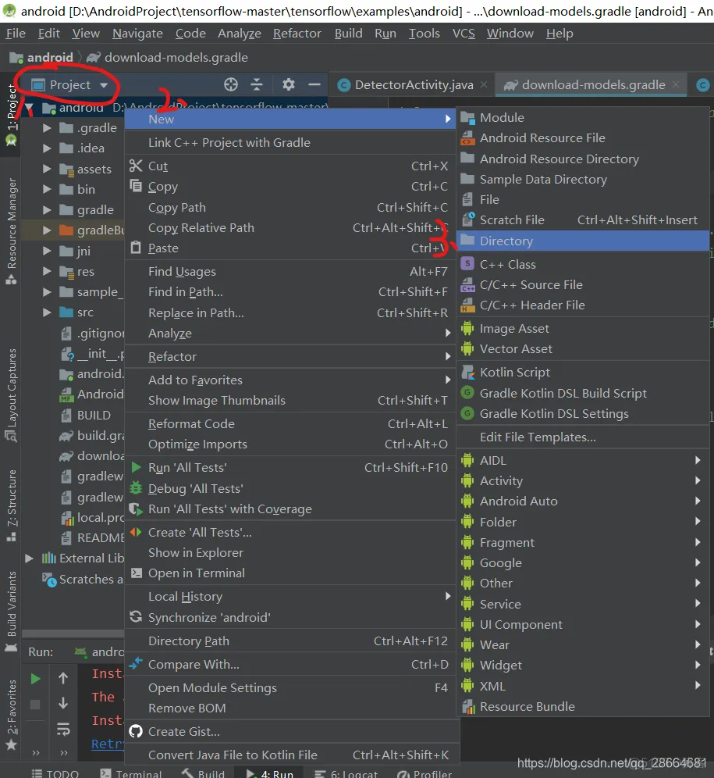Create a C++ Class from submenu
Viewport: 714px width, 778px height.
click(583, 265)
